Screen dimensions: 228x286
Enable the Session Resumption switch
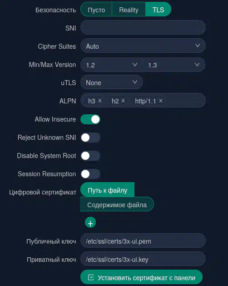[x=90, y=174]
